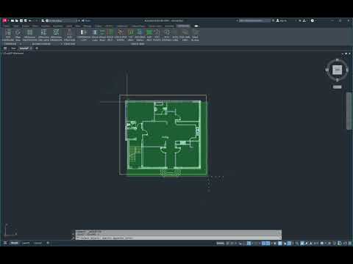
Task: Click the navigation bar on right edge
Action: 349,111
